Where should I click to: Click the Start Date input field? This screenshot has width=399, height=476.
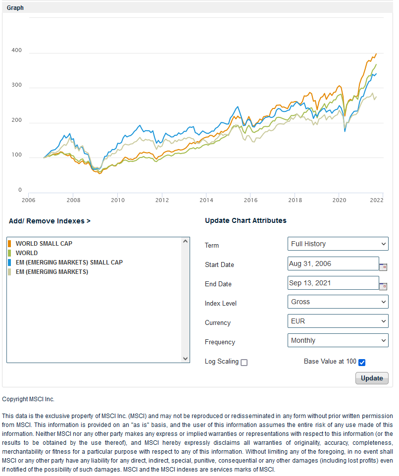[x=333, y=264]
